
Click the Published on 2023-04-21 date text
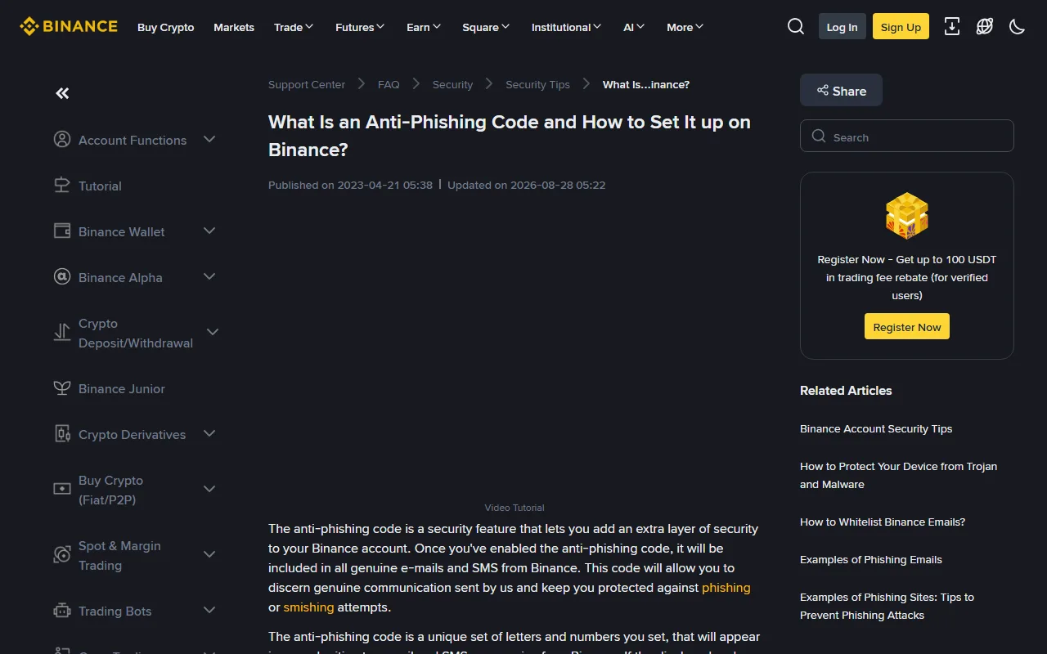click(350, 185)
